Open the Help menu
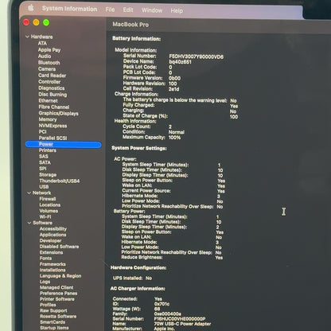This screenshot has width=331, height=331. pyautogui.click(x=177, y=10)
